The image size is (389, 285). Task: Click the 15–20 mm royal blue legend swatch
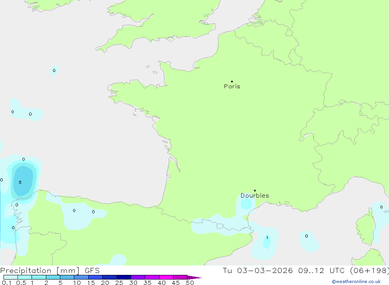point(95,277)
